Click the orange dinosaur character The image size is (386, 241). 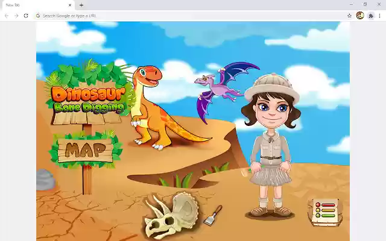pos(157,108)
